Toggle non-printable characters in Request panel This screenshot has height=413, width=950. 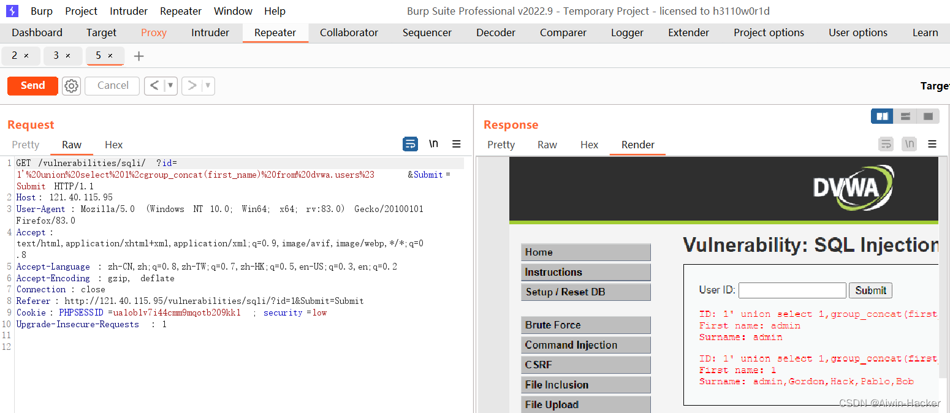[433, 144]
